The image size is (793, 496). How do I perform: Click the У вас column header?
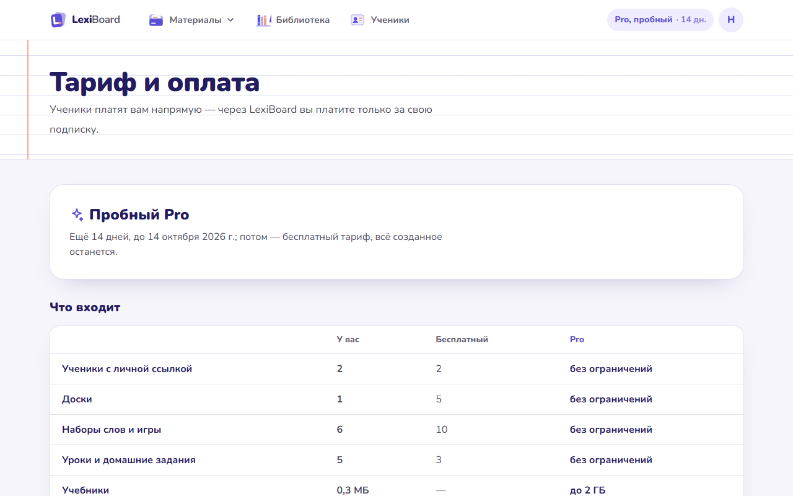(x=348, y=340)
